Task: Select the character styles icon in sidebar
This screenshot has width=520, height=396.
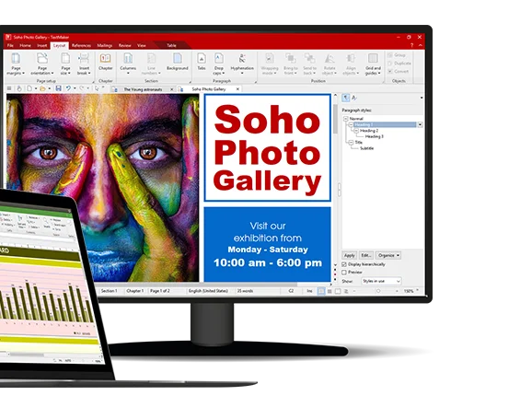Action: [354, 98]
